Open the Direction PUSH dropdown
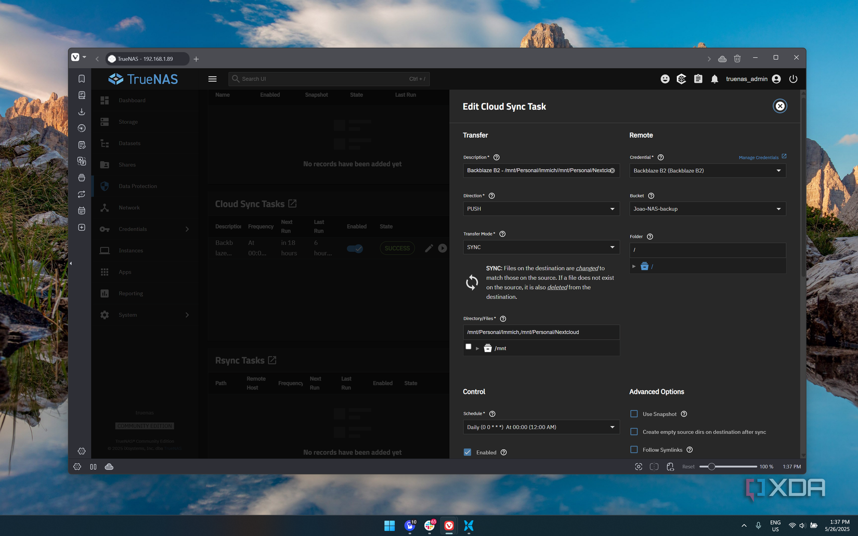858x536 pixels. 541,209
